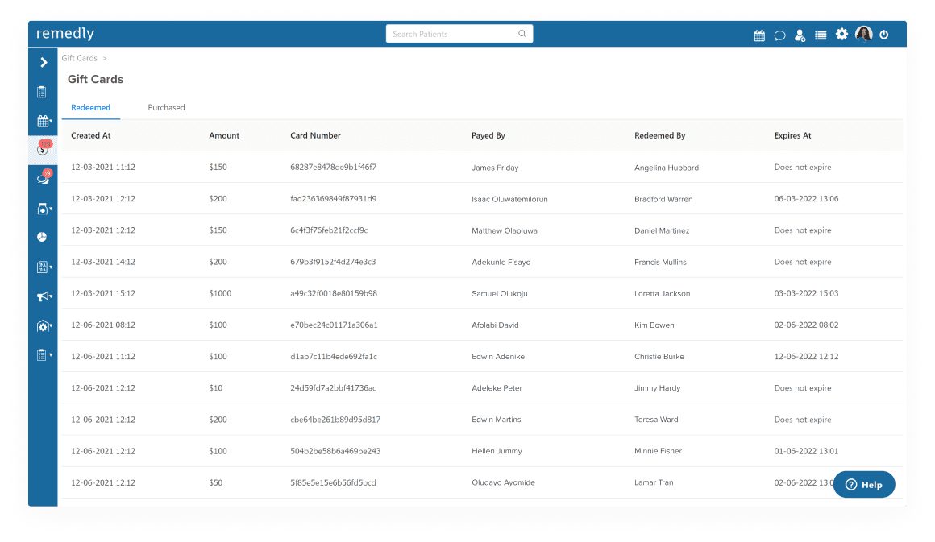
Task: Click the Redeemed By column header
Action: tap(660, 136)
